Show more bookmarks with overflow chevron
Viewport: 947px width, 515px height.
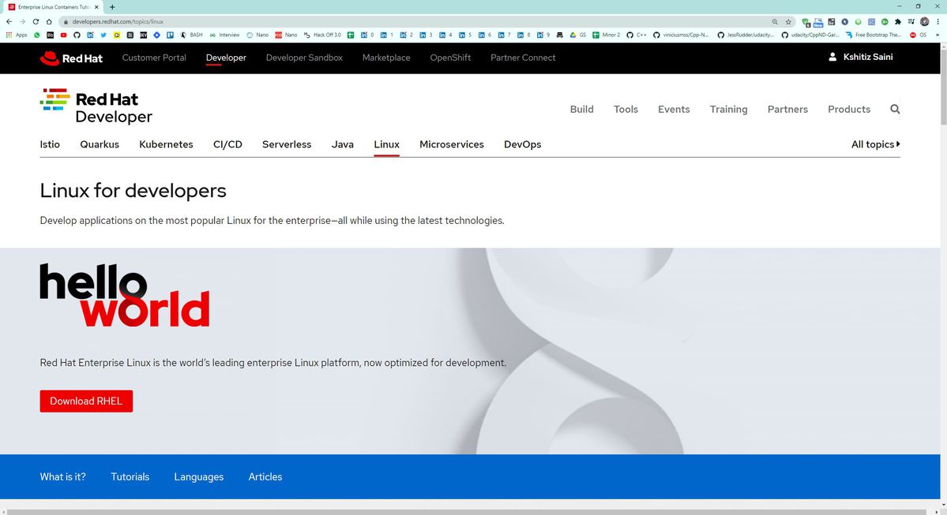click(937, 35)
